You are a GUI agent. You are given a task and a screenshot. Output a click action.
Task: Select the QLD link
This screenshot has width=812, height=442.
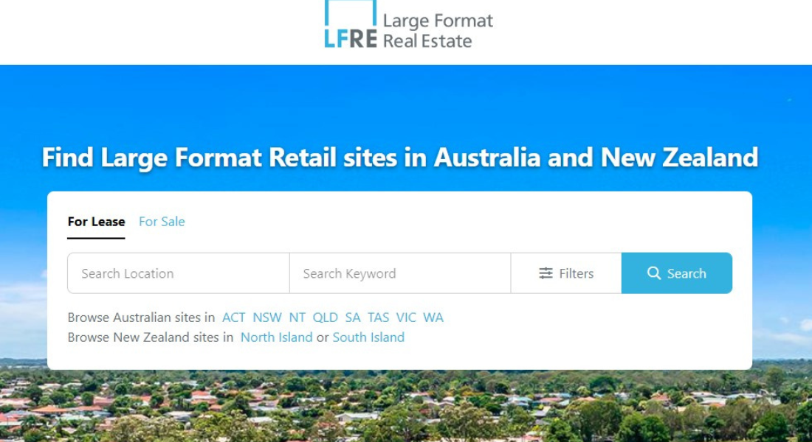point(325,318)
